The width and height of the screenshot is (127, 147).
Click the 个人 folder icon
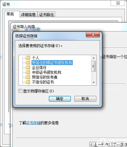(x=28, y=58)
